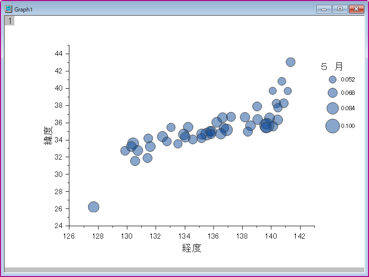The image size is (369, 277).
Task: Select isolated bubble near longitude 128
Action: point(93,207)
